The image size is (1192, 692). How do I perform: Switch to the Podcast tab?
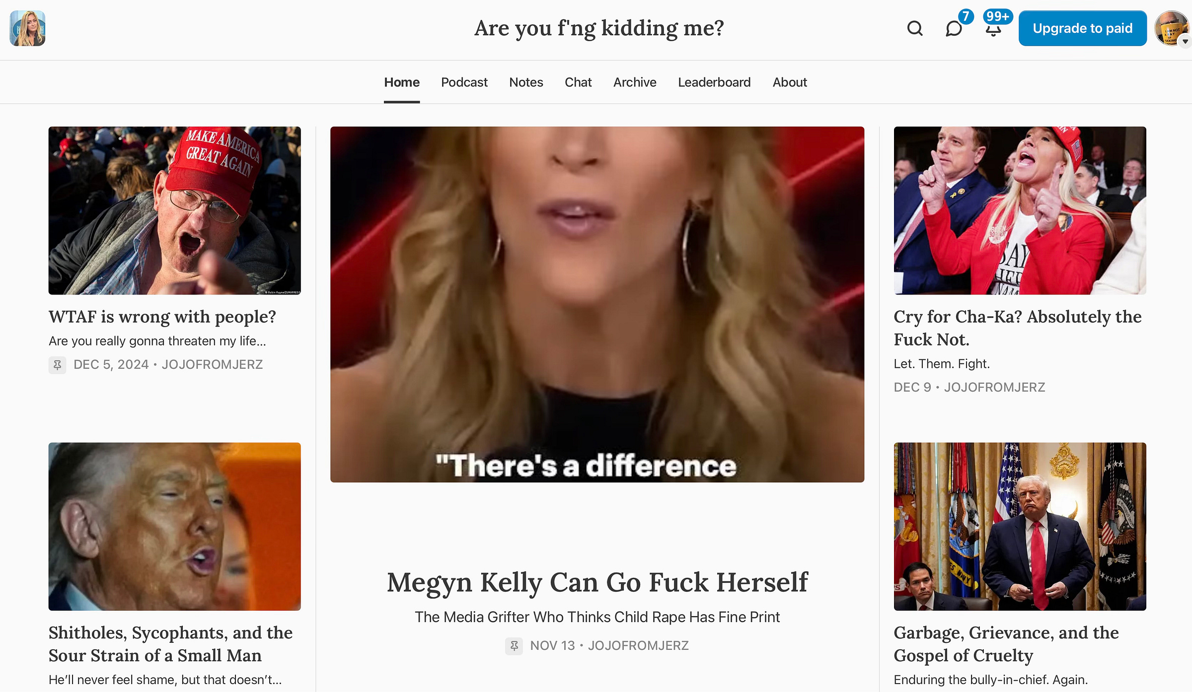click(x=464, y=82)
